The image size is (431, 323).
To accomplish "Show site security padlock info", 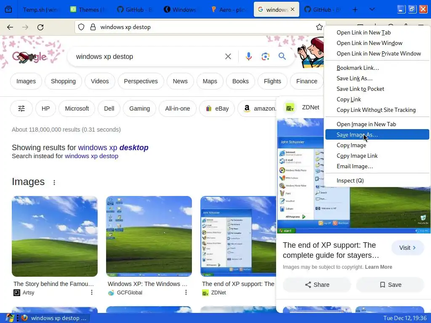I will tap(93, 27).
